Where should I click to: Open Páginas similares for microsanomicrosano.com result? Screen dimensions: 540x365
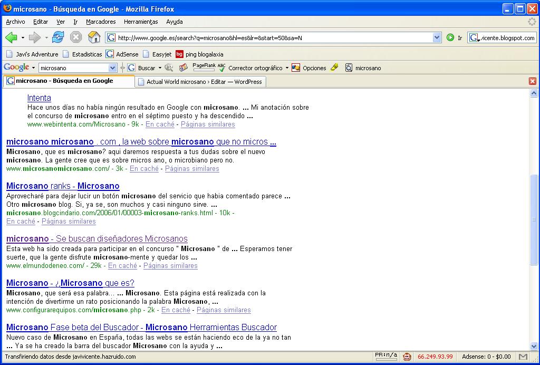click(x=192, y=169)
